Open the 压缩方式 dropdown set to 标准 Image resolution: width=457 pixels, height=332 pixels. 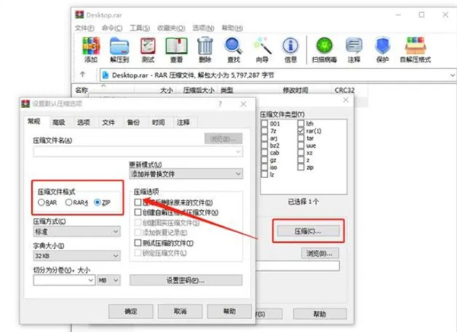pyautogui.click(x=75, y=231)
